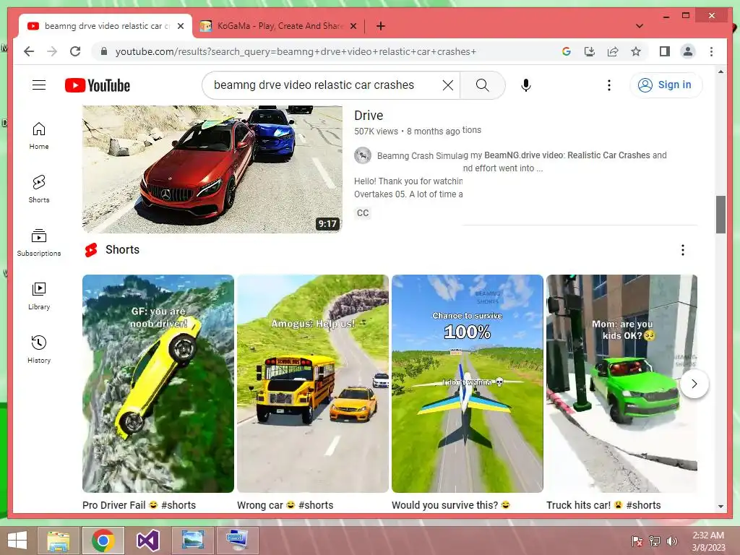The width and height of the screenshot is (740, 555).
Task: Open the Windows Start button
Action: coord(17,540)
